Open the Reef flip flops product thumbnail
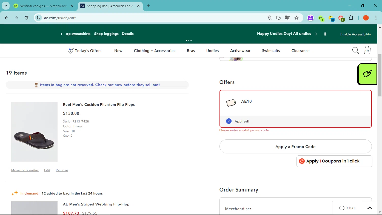The width and height of the screenshot is (382, 215). (34, 132)
